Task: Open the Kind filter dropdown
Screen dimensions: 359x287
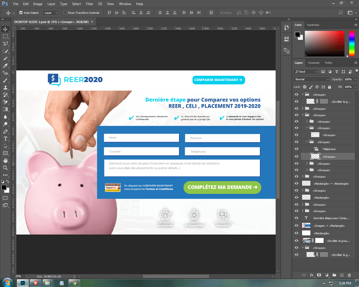Action: (x=306, y=72)
